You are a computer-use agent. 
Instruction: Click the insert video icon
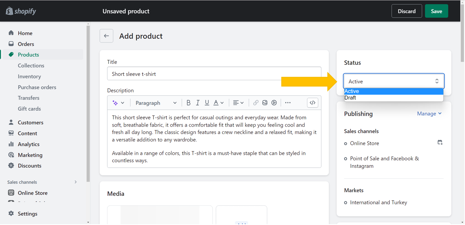click(x=274, y=103)
